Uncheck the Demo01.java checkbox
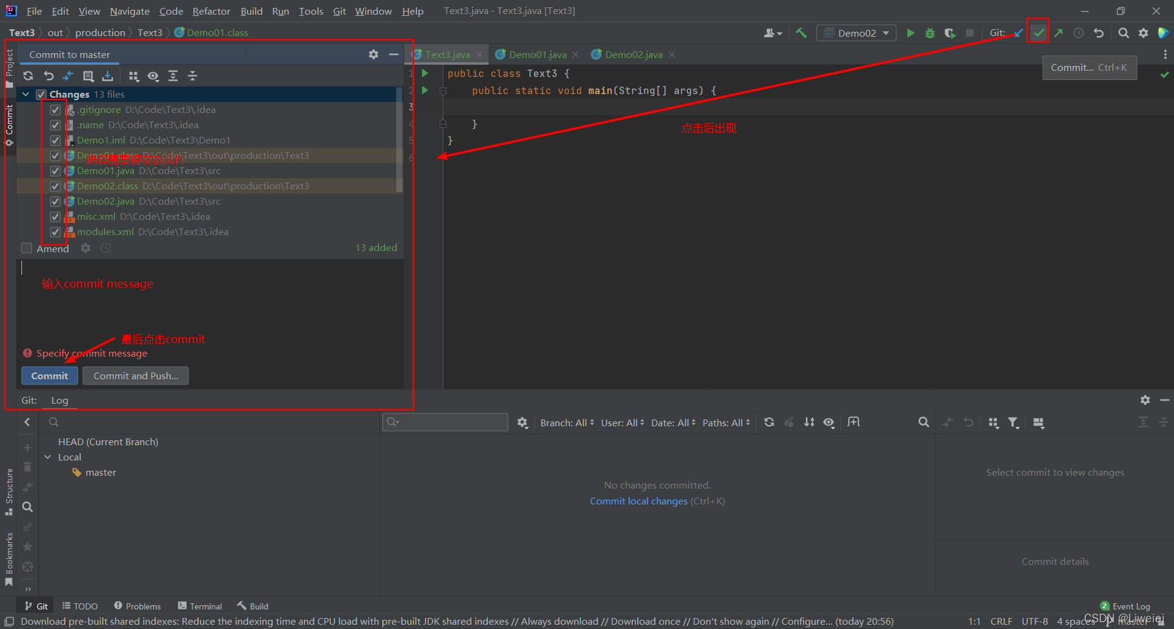The image size is (1174, 629). 55,171
